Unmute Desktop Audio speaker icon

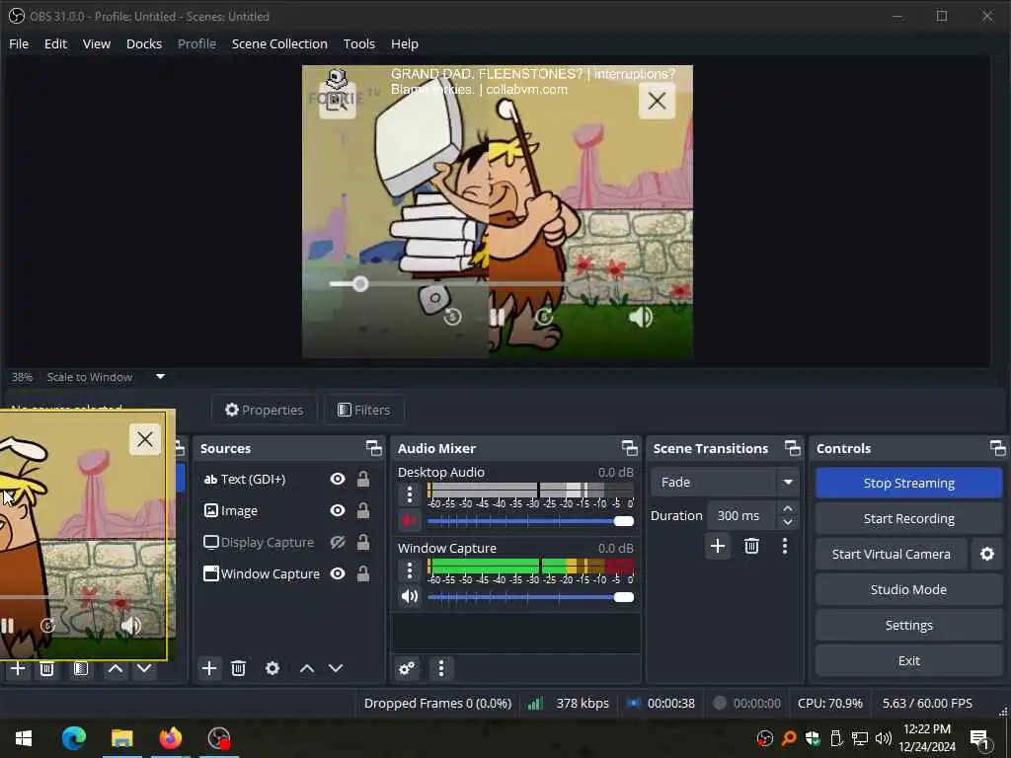point(409,520)
